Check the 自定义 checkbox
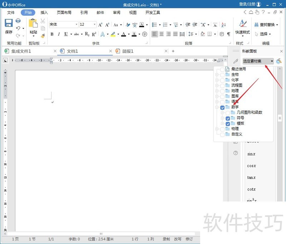The width and height of the screenshot is (286, 244). tap(222, 135)
